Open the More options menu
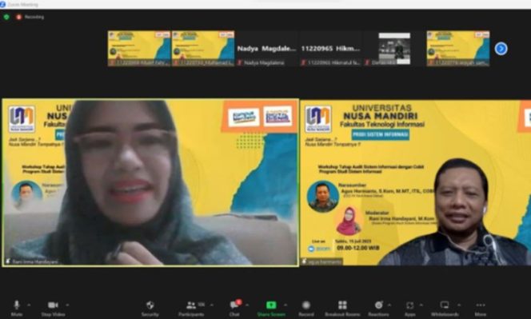 point(480,309)
